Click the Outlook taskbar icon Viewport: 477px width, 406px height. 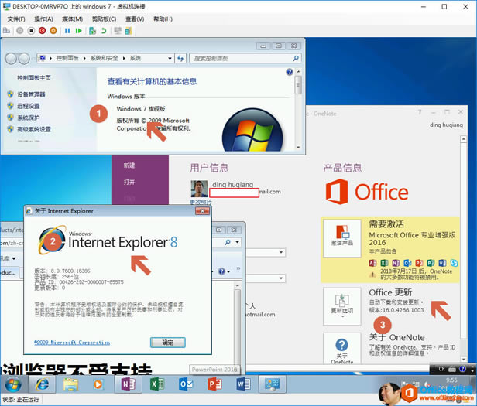point(186,384)
